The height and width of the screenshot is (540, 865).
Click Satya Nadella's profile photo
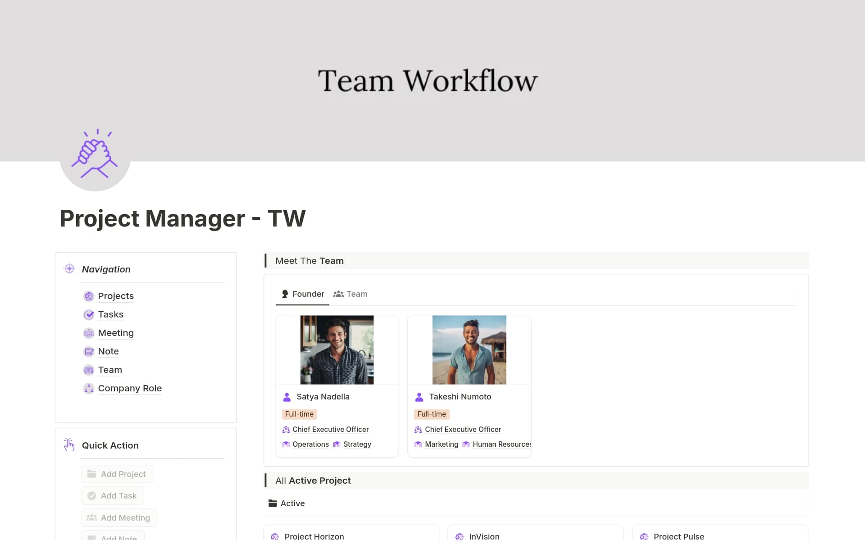point(337,349)
